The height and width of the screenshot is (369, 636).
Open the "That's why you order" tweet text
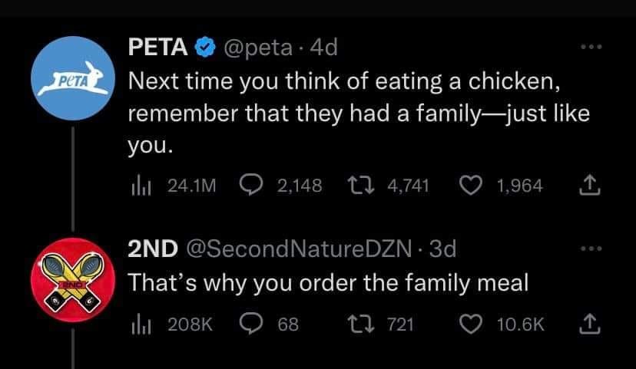pos(327,283)
